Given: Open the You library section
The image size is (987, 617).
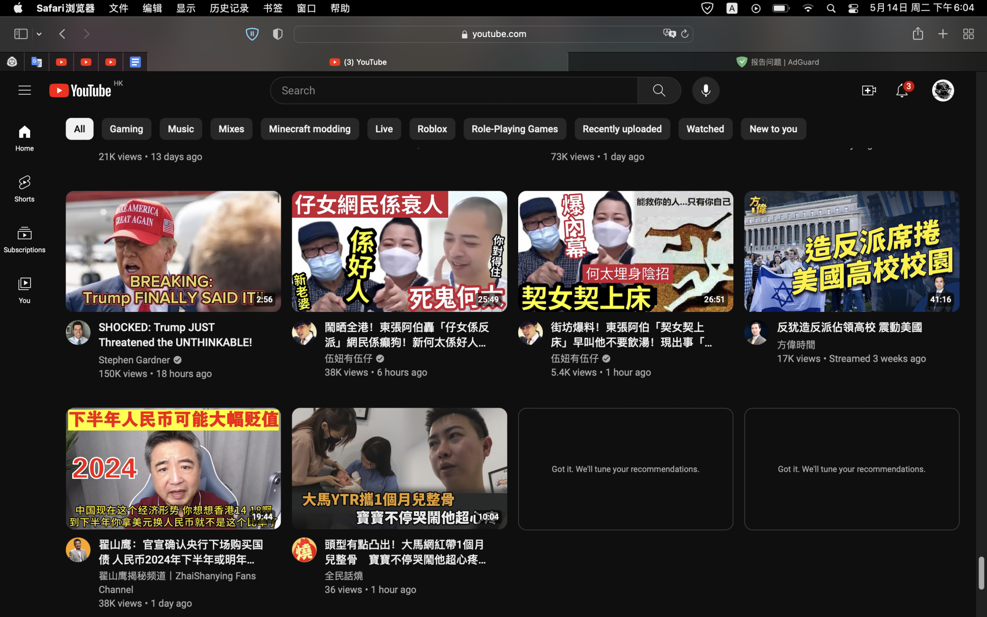Looking at the screenshot, I should click(24, 289).
